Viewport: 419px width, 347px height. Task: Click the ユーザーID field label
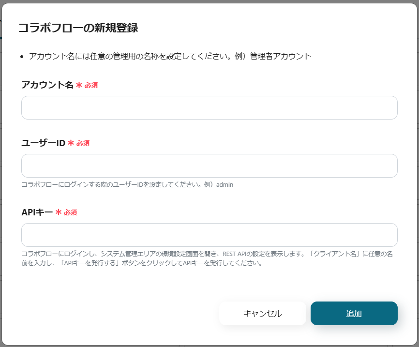(x=43, y=143)
